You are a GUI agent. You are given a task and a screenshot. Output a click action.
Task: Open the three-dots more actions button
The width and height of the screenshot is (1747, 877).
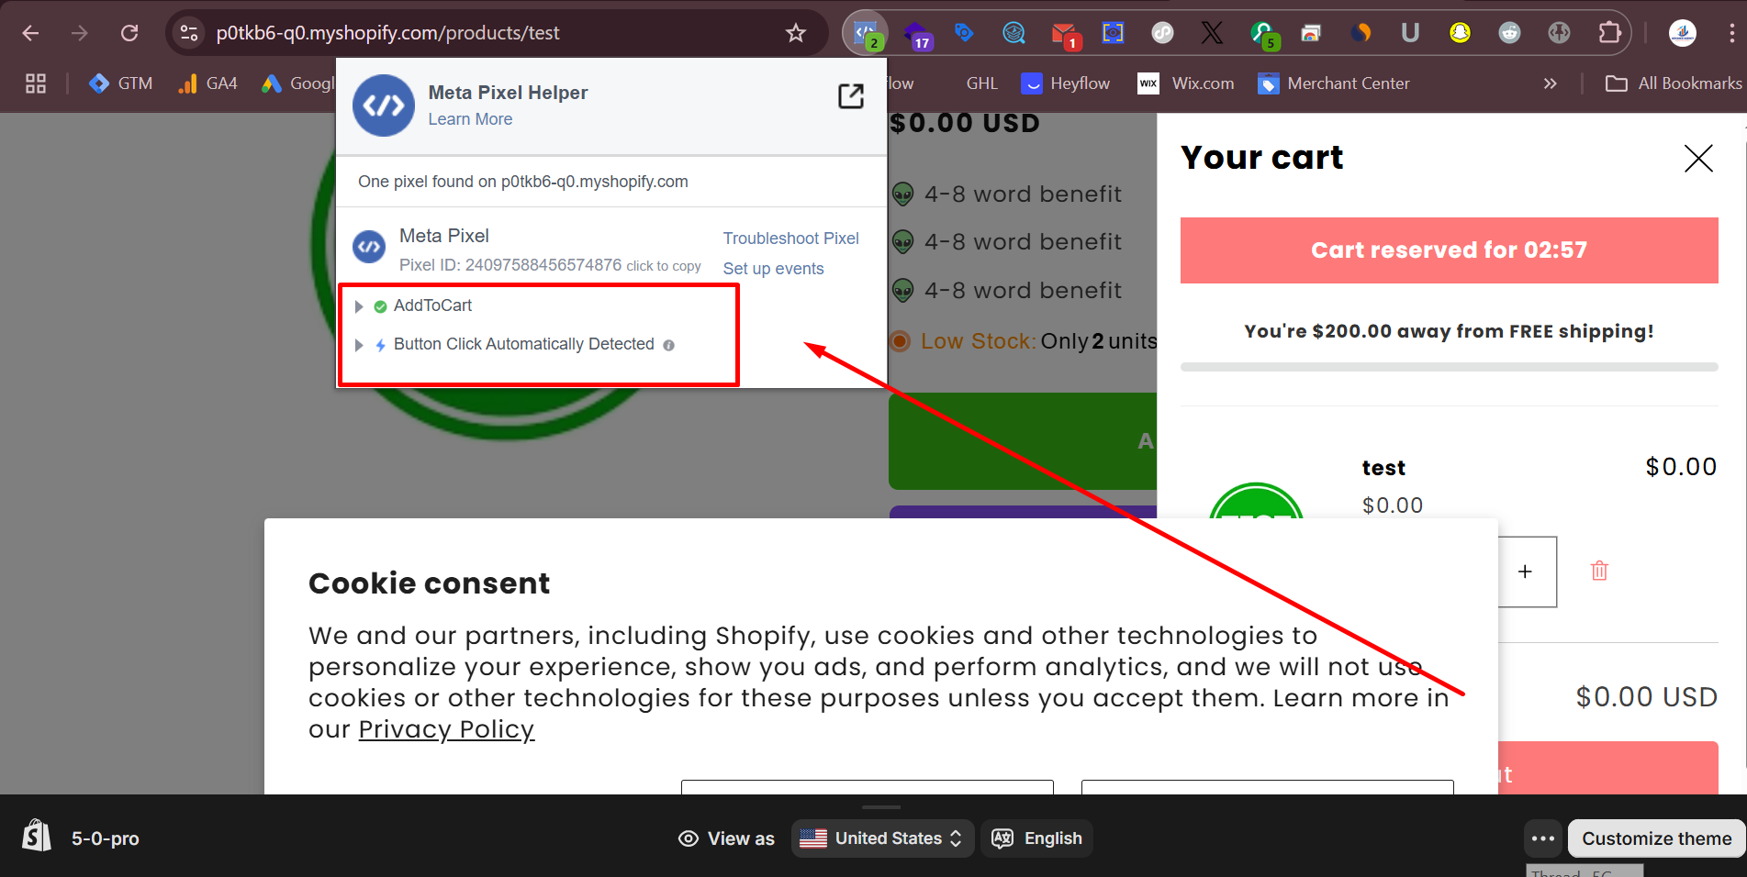click(x=1542, y=838)
